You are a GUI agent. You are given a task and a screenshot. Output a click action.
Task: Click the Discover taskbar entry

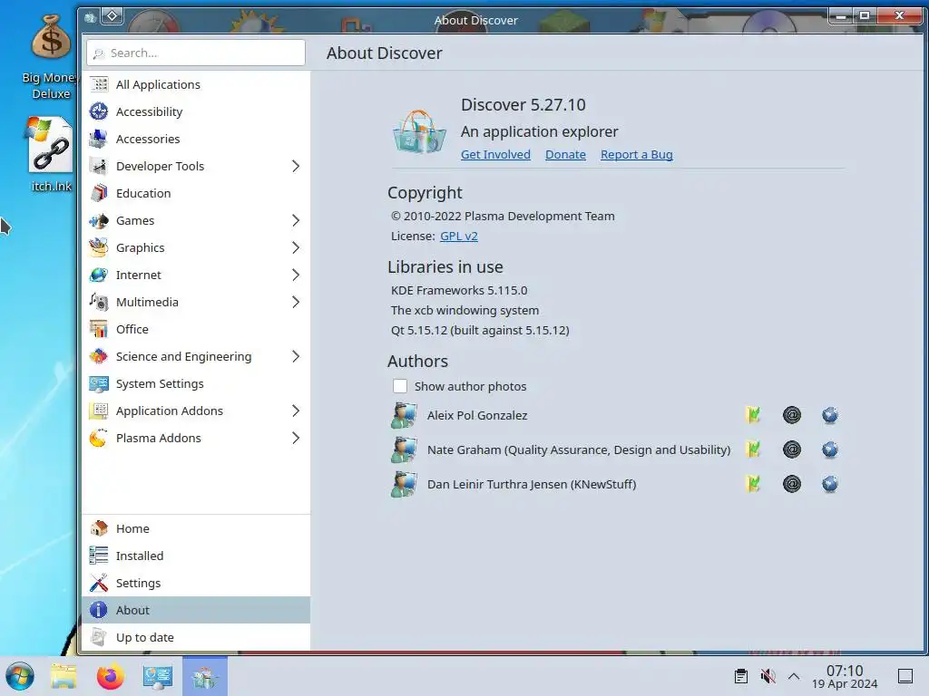[x=205, y=676]
